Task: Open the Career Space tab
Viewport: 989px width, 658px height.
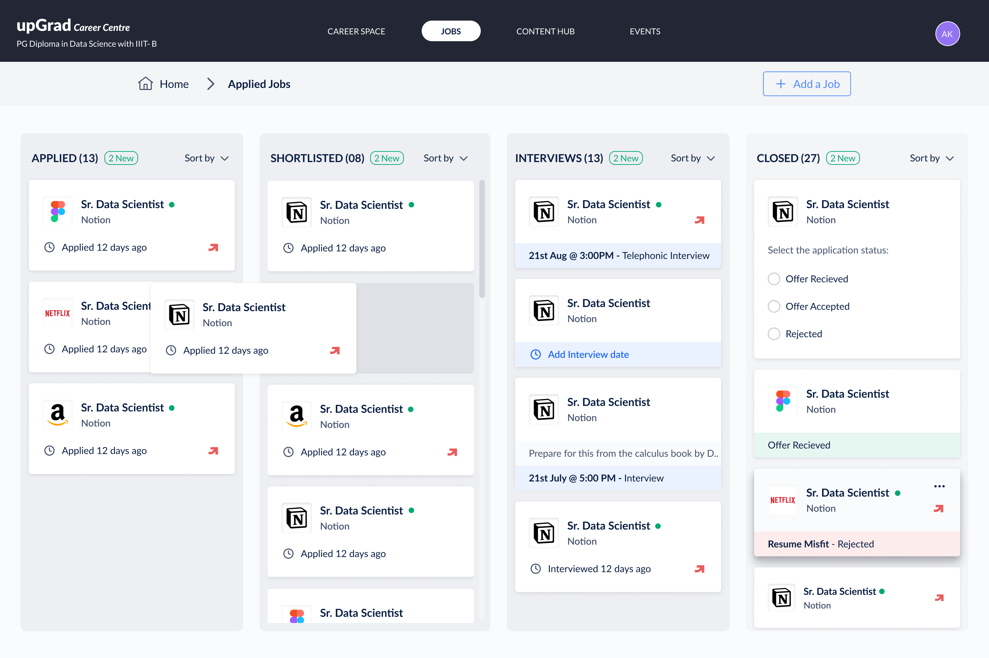Action: pos(356,31)
